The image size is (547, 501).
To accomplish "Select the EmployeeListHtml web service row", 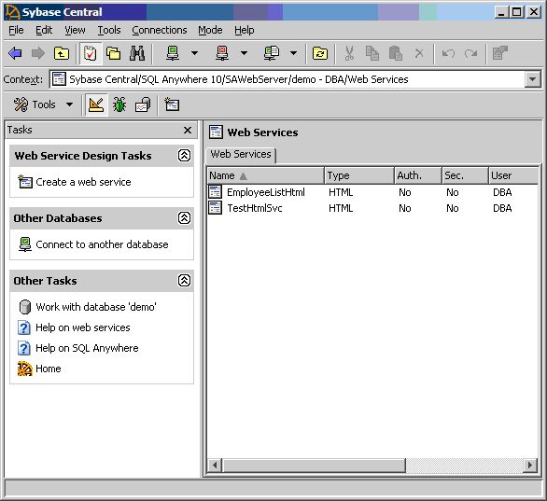I will [372, 192].
